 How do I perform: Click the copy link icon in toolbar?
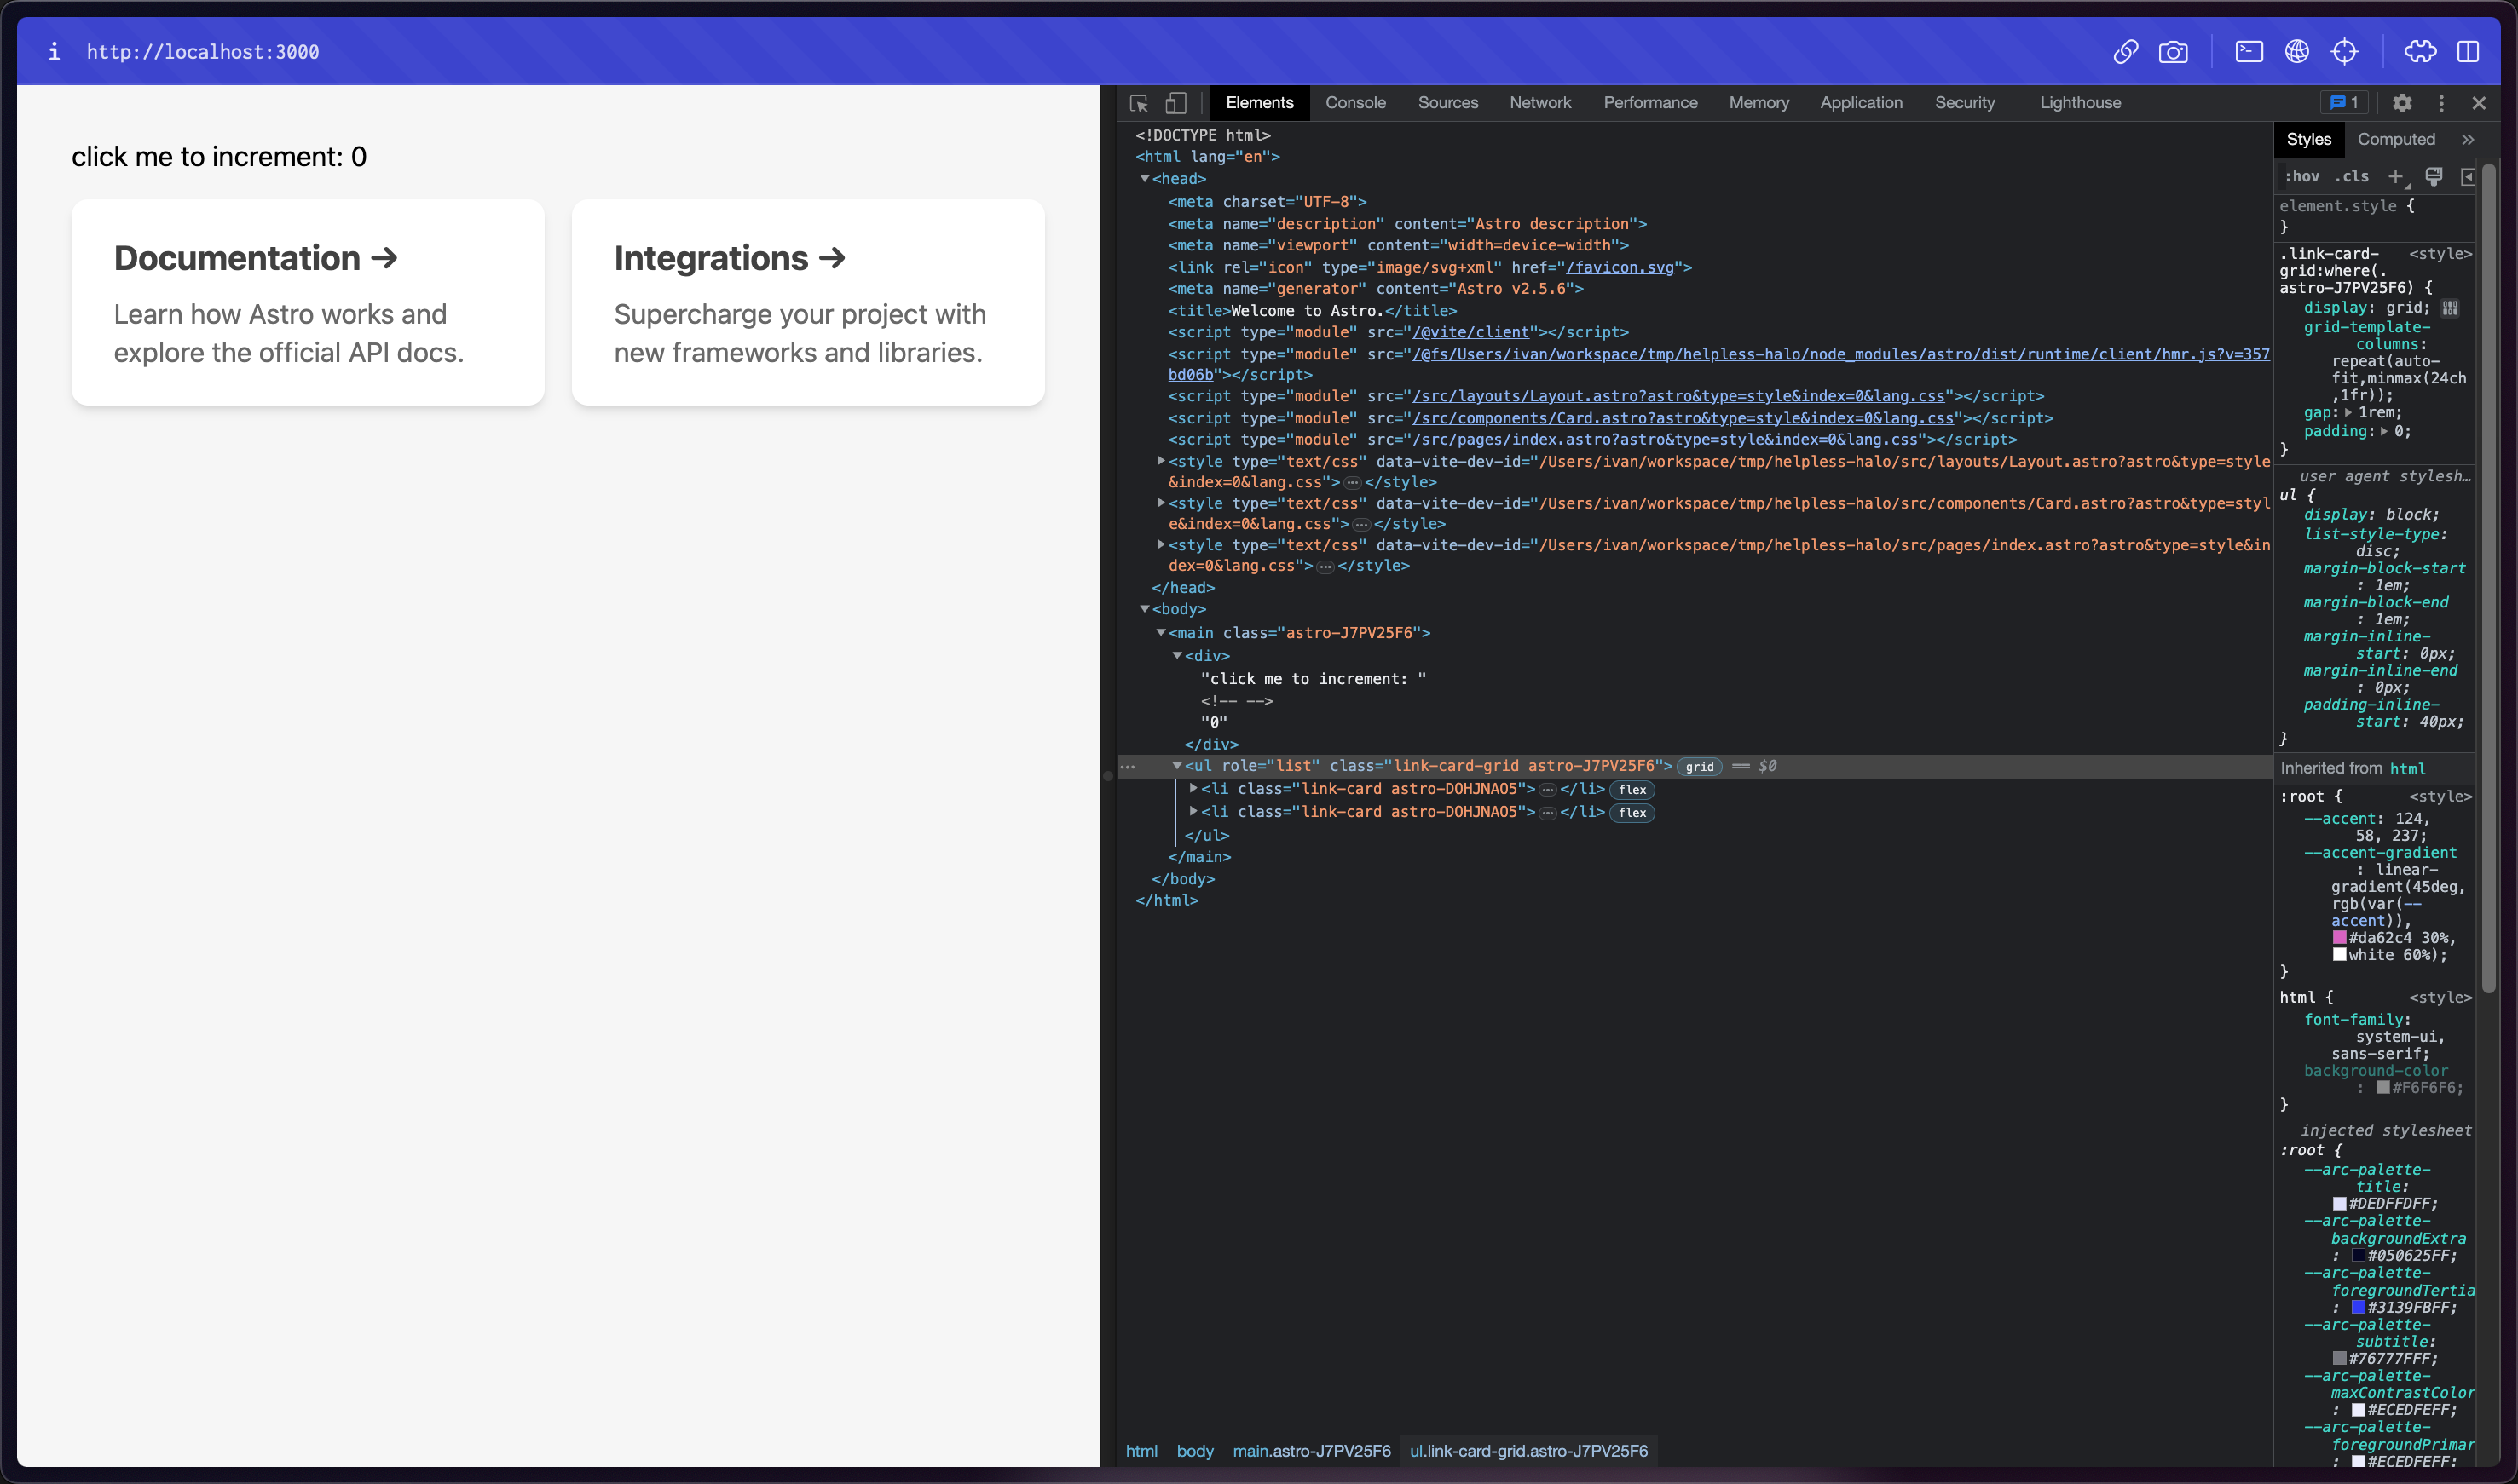[2125, 52]
